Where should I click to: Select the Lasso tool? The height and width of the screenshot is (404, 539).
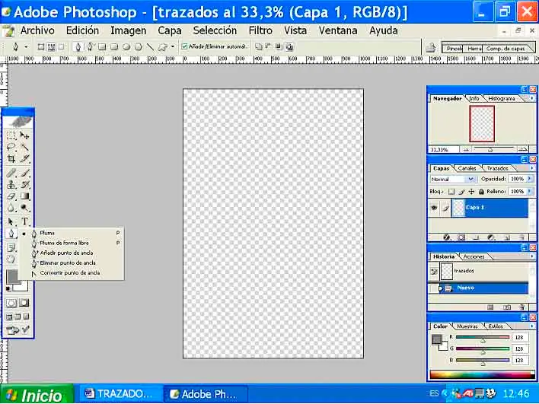pyautogui.click(x=11, y=147)
